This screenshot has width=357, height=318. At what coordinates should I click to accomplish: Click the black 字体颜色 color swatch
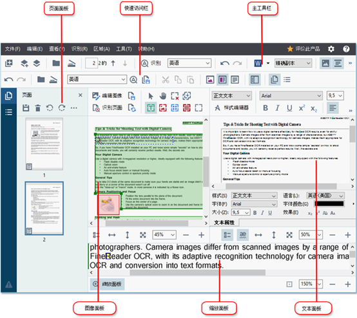[329, 204]
